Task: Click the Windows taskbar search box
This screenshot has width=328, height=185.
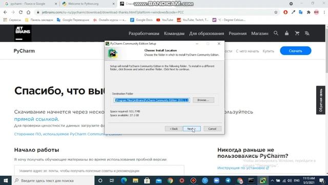Action: (53, 180)
